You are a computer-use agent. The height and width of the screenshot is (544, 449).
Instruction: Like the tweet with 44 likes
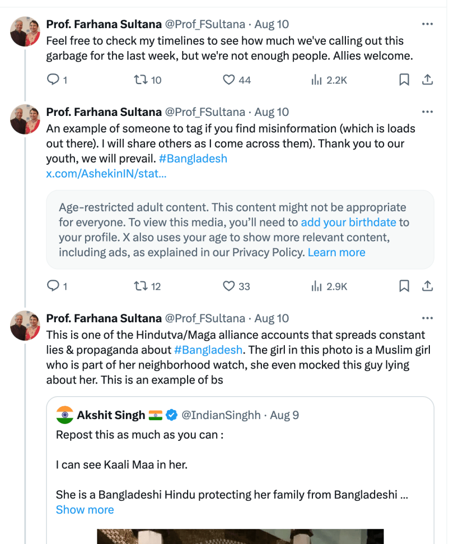(229, 80)
